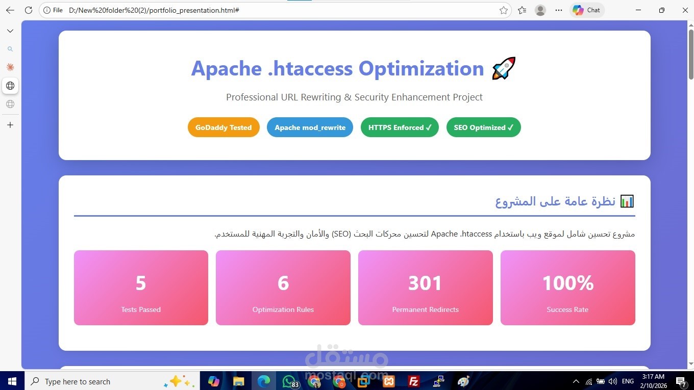Screen dimensions: 694x390
Task: Click the page vertical scrollbar thumb
Action: pos(691,55)
